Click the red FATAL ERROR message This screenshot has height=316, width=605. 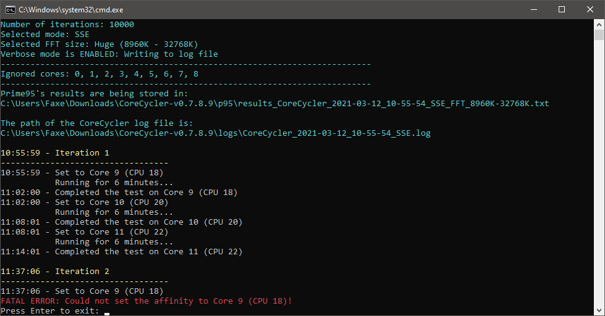[x=146, y=301]
